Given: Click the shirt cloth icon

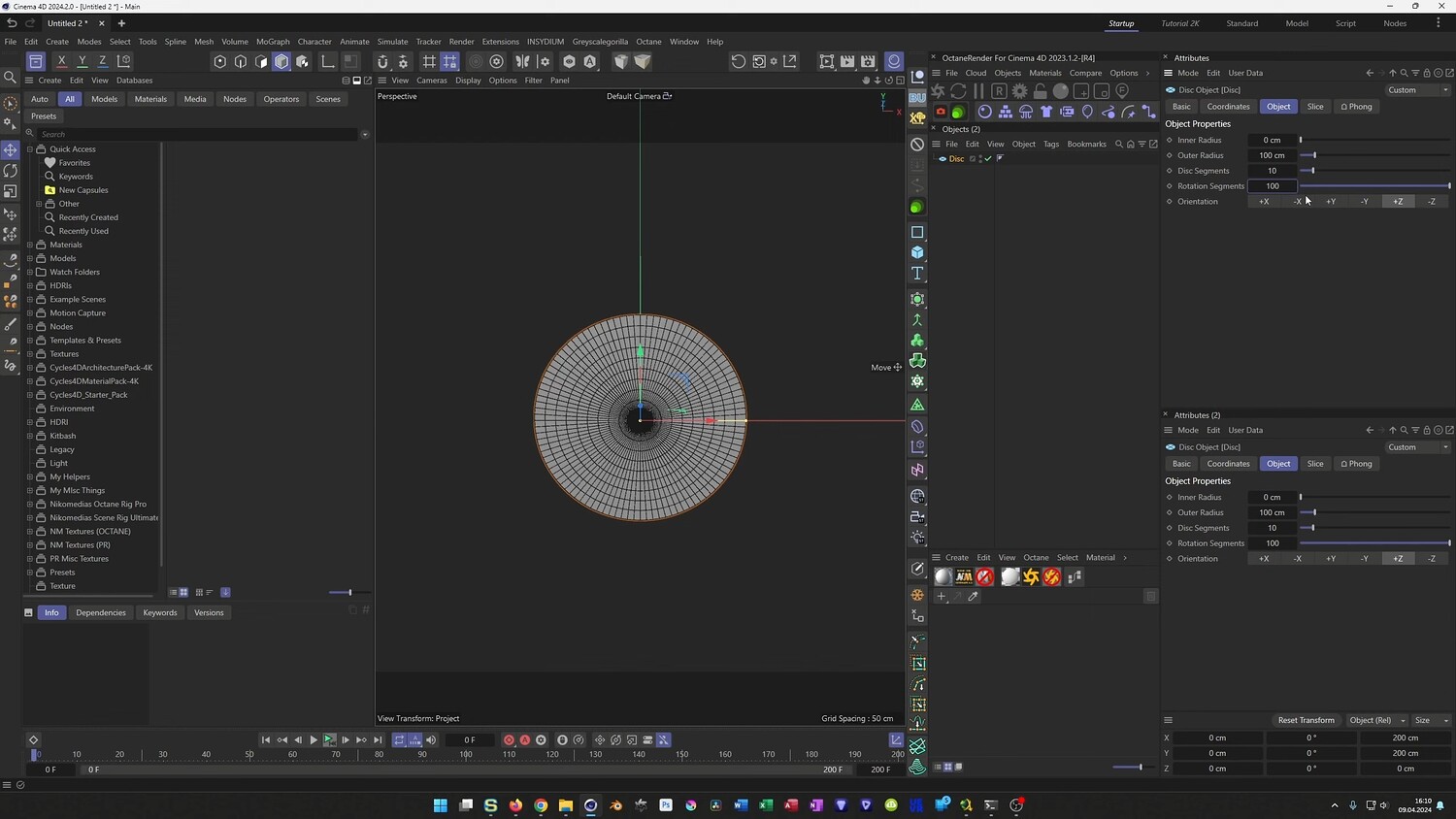Looking at the screenshot, I should coord(1046,112).
